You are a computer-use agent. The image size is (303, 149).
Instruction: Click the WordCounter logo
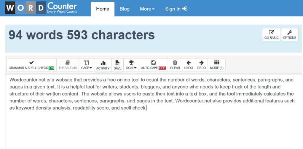41,8
